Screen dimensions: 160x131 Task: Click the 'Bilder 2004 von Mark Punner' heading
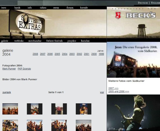20,79
